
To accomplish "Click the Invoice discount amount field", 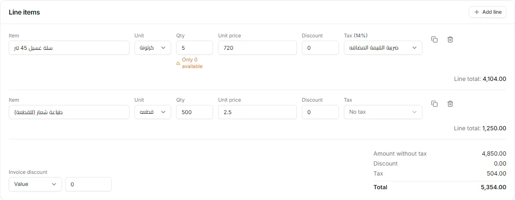I will click(88, 184).
